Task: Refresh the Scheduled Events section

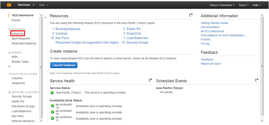Action: [x=257, y=80]
